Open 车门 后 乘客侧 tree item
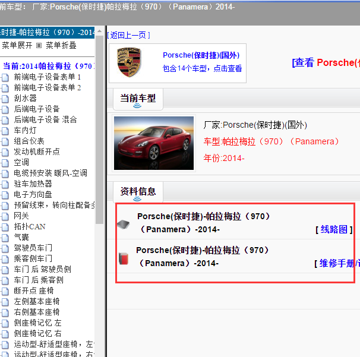The width and height of the screenshot is (360, 357). (x=39, y=280)
